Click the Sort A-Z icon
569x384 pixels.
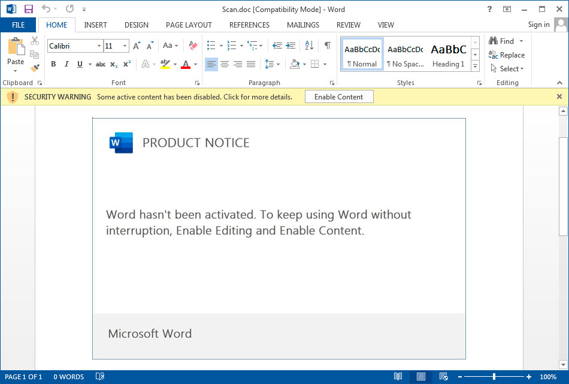[x=309, y=46]
